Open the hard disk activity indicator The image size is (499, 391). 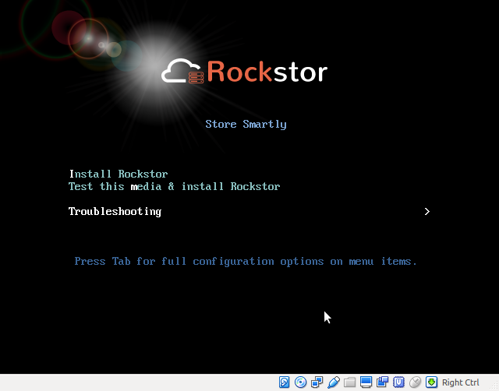pyautogui.click(x=284, y=382)
